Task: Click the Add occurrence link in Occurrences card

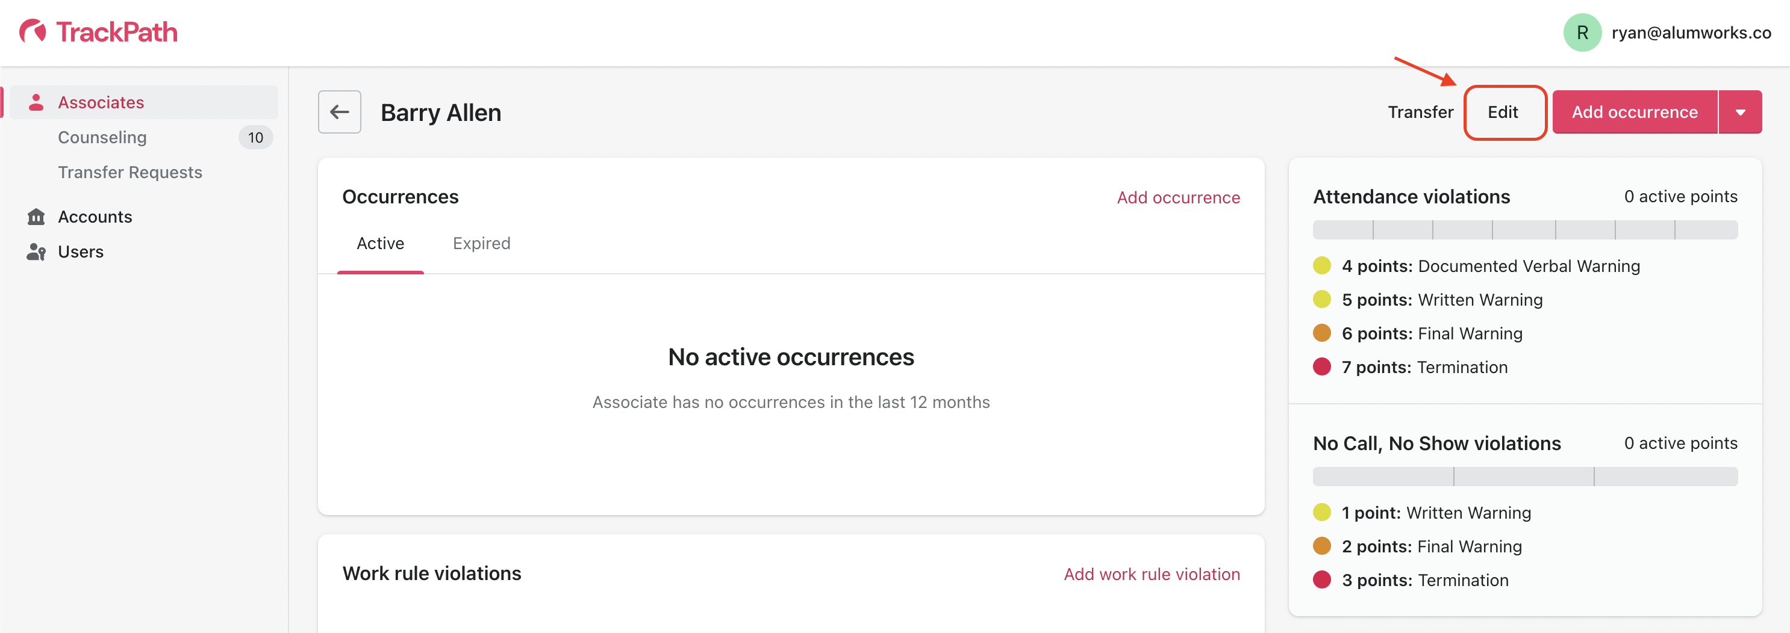Action: point(1178,198)
